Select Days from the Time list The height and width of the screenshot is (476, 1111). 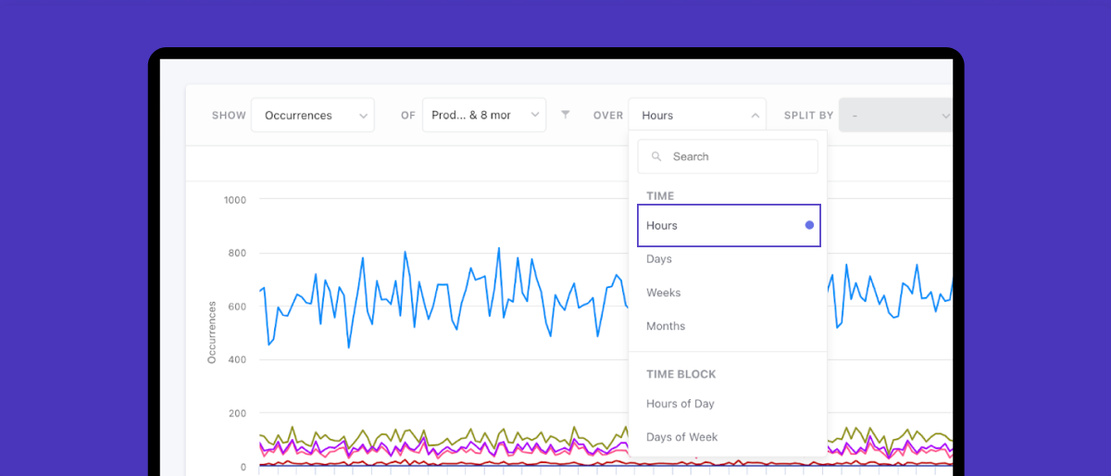(659, 259)
